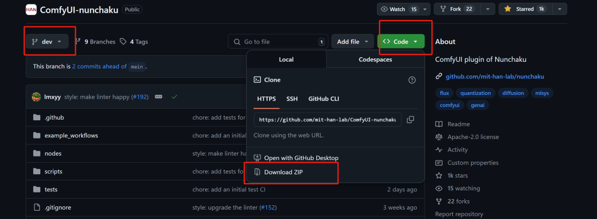This screenshot has height=219, width=597.
Task: Open the nodes folder
Action: tap(53, 153)
